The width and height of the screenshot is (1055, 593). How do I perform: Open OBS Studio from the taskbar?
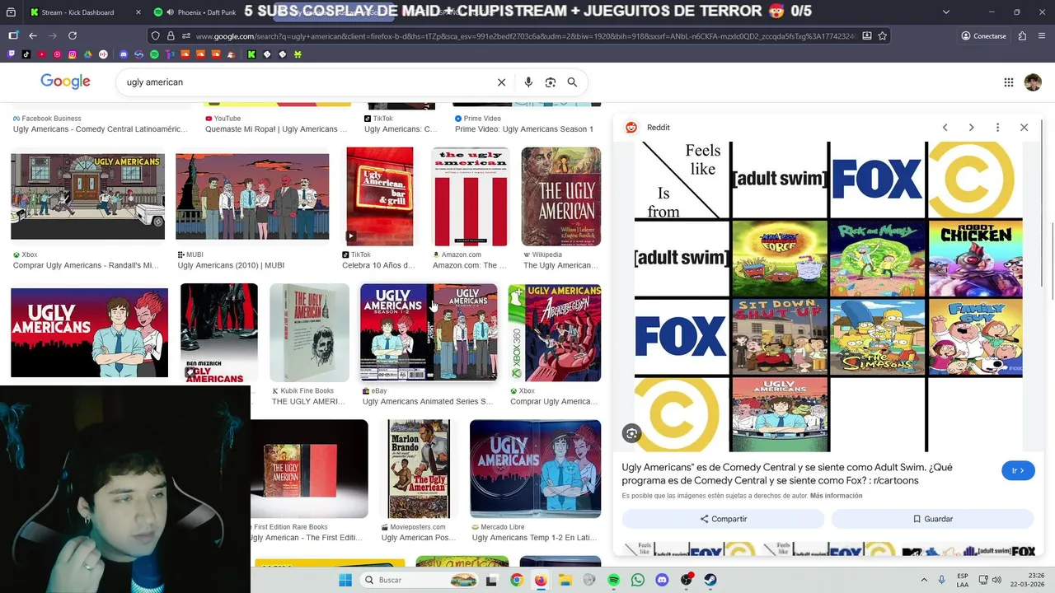686,580
